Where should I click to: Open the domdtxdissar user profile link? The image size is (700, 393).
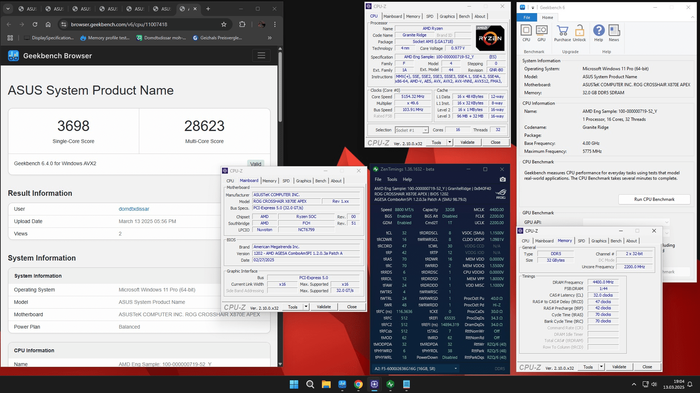point(134,209)
